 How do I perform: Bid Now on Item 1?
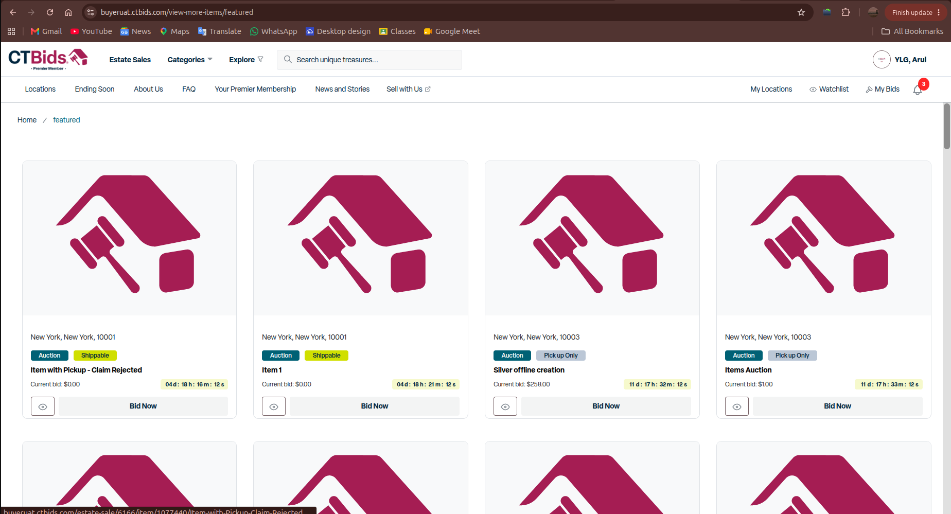pyautogui.click(x=375, y=406)
